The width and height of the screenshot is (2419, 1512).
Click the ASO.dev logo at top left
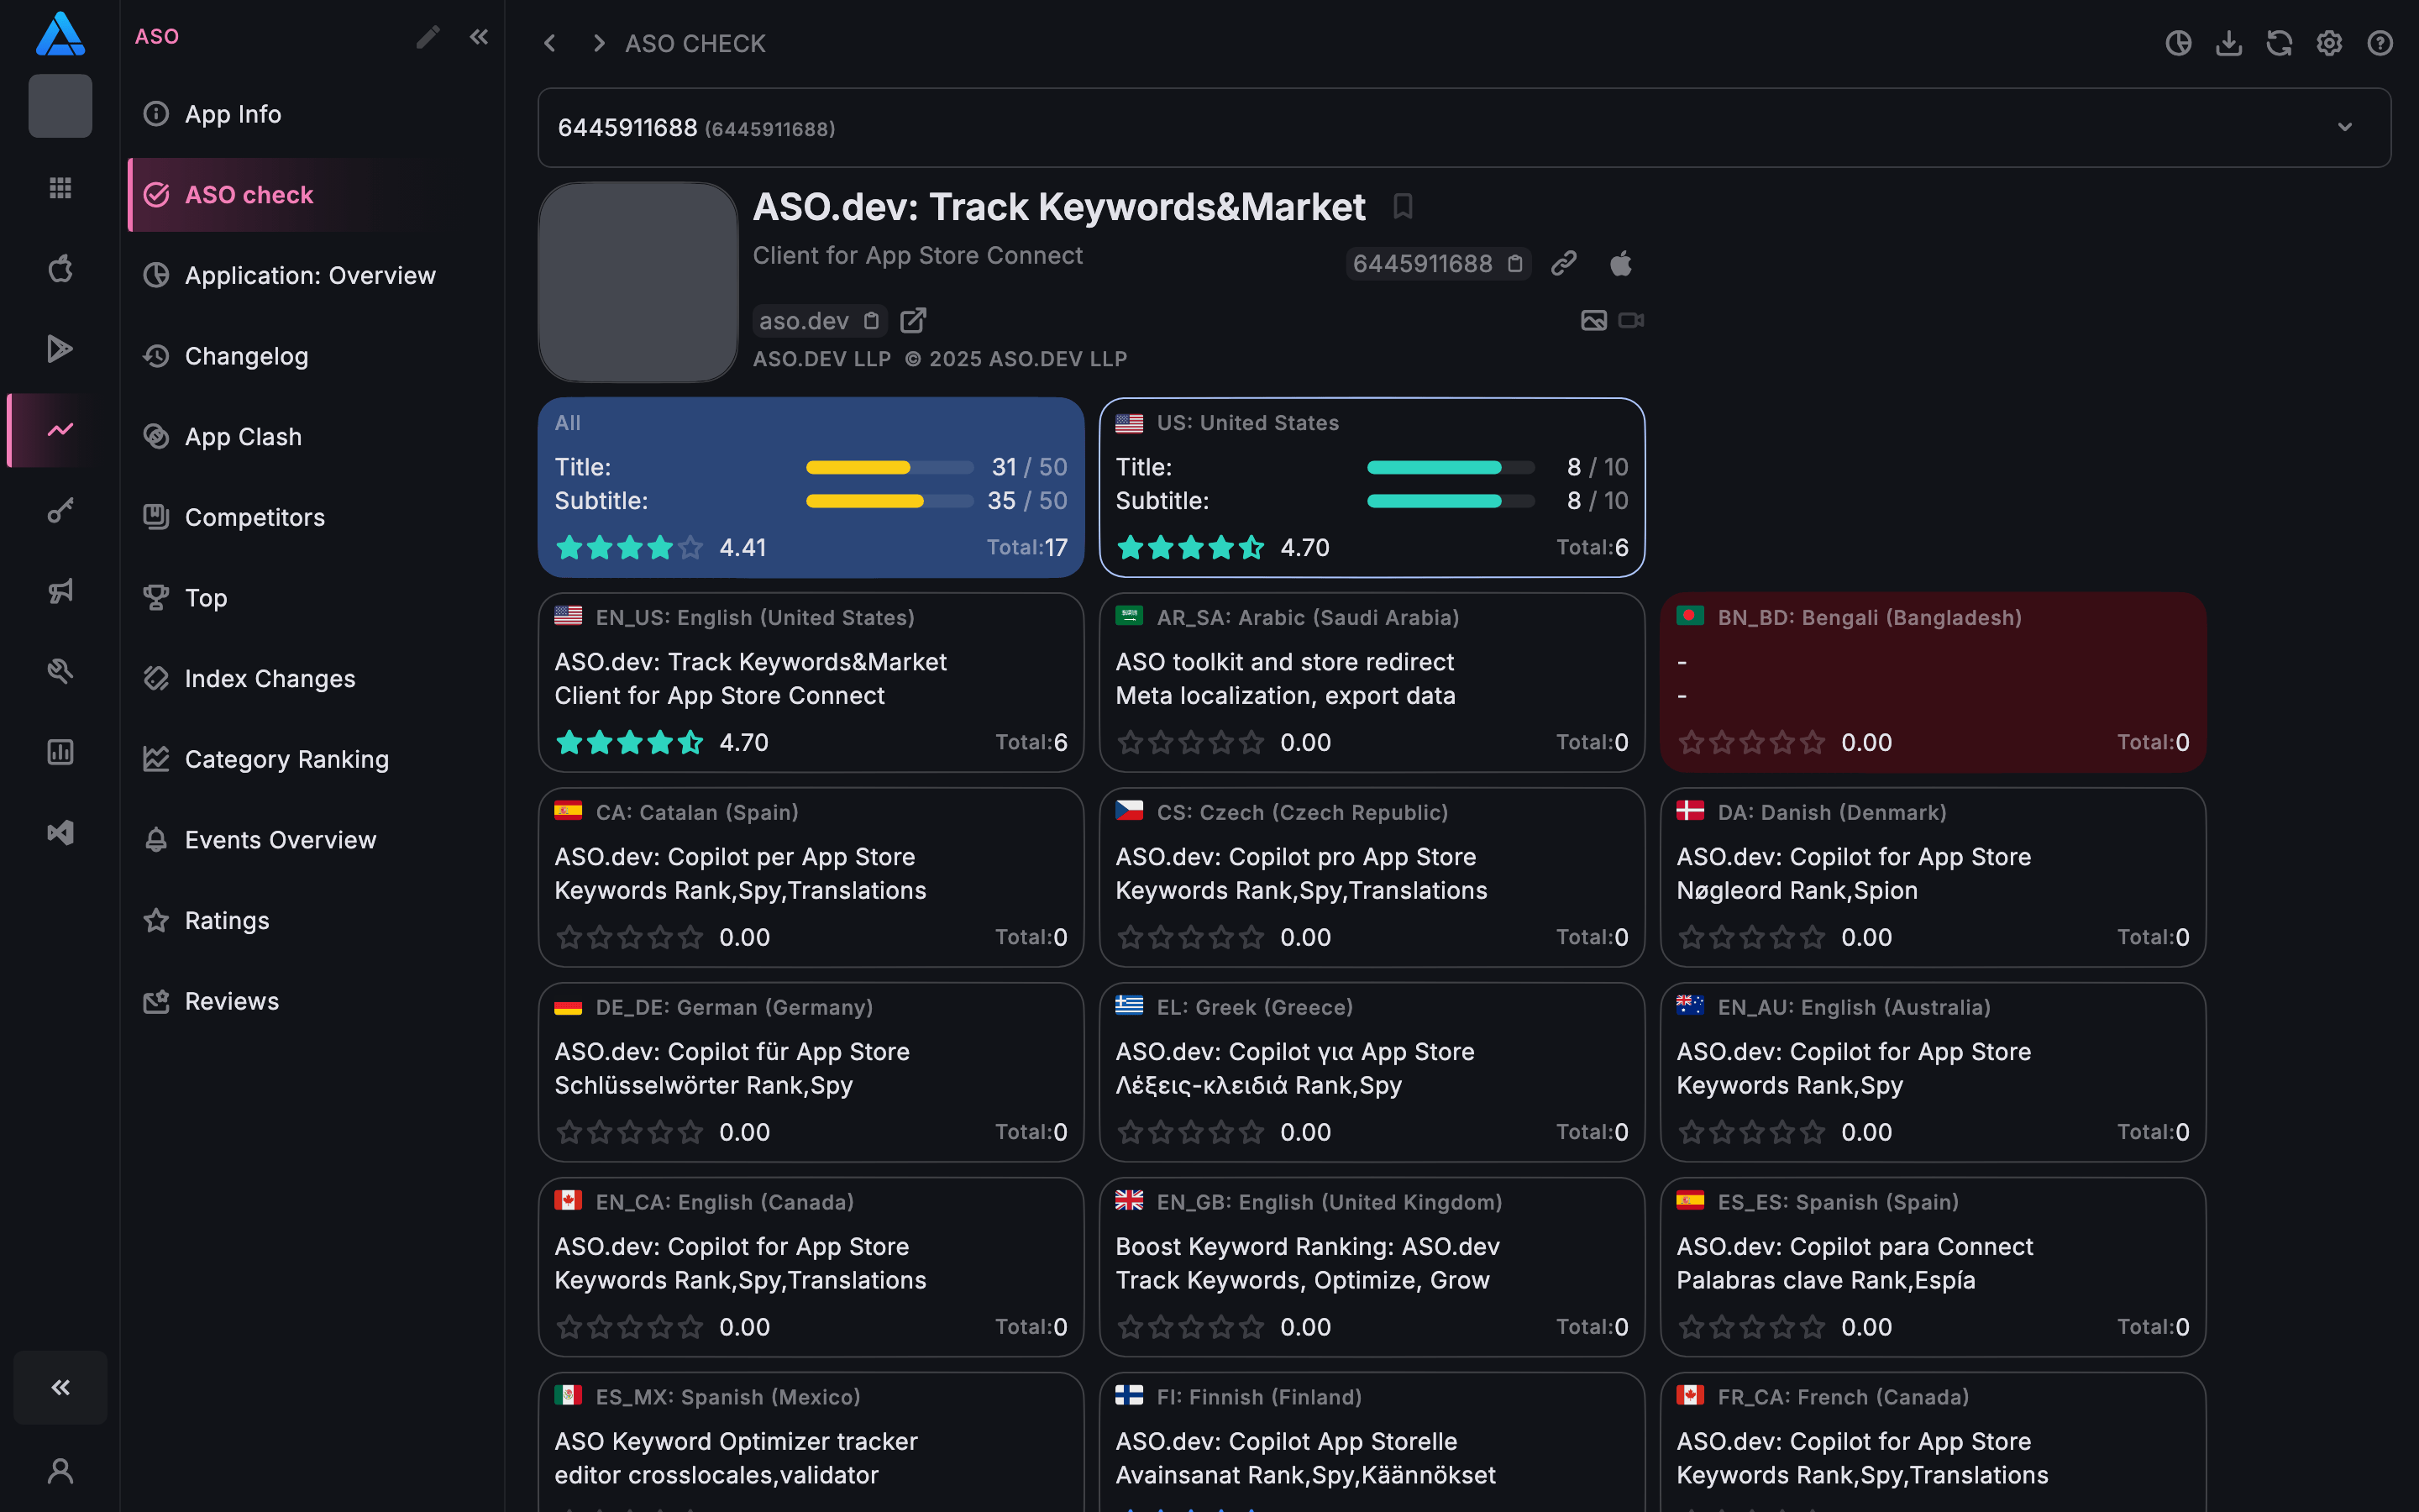(60, 34)
